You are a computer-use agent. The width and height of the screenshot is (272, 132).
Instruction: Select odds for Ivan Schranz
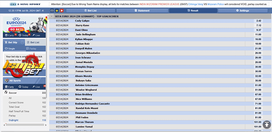click(x=259, y=58)
